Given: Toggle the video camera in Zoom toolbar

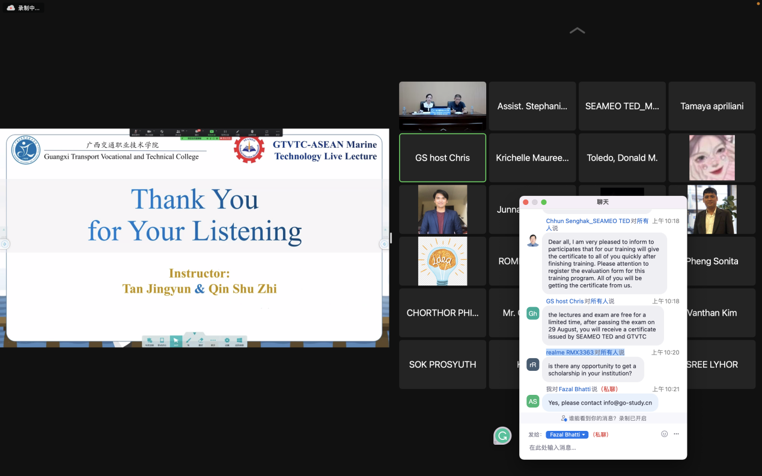Looking at the screenshot, I should click(149, 132).
